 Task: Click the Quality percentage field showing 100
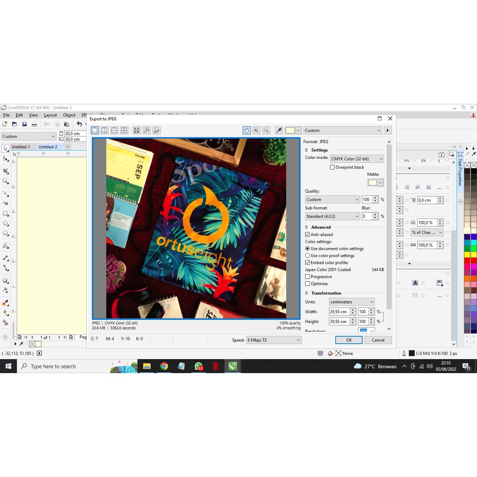point(367,199)
